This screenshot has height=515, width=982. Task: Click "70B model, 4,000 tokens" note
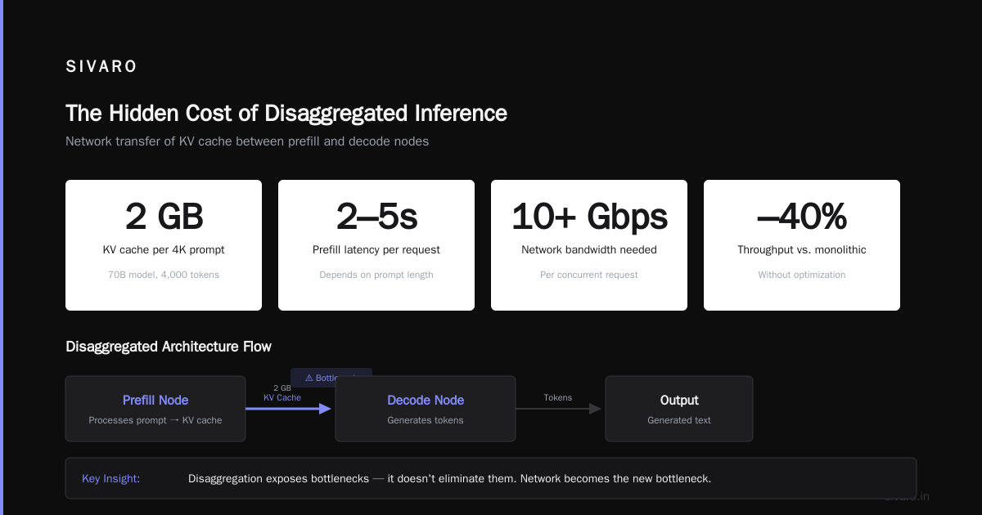pyautogui.click(x=164, y=275)
